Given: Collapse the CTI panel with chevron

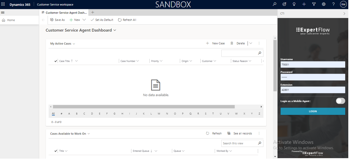Looking at the screenshot, I should coord(344,14).
